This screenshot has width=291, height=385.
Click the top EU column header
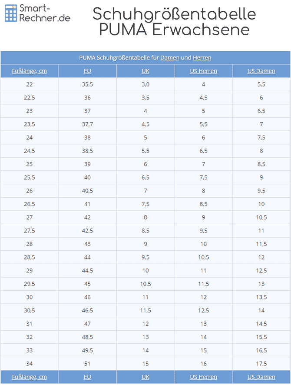[87, 71]
